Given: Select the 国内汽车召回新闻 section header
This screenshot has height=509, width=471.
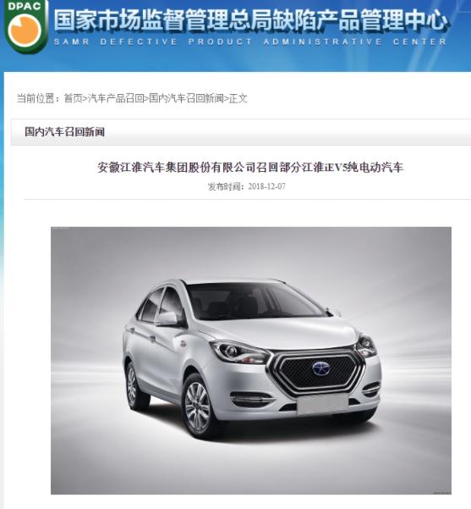Looking at the screenshot, I should click(65, 132).
